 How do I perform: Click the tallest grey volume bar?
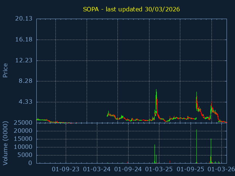pyautogui.click(x=196, y=147)
